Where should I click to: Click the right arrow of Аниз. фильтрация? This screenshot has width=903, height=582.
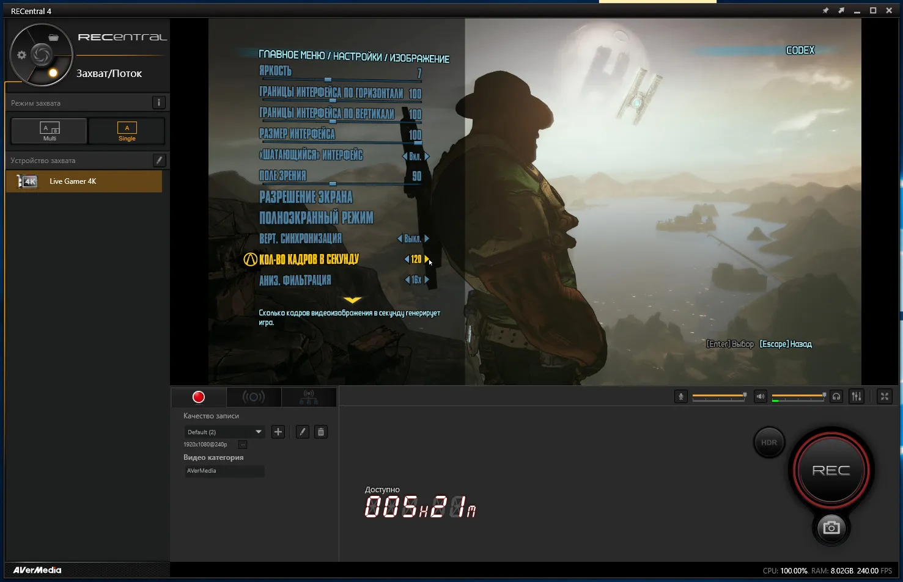[427, 280]
